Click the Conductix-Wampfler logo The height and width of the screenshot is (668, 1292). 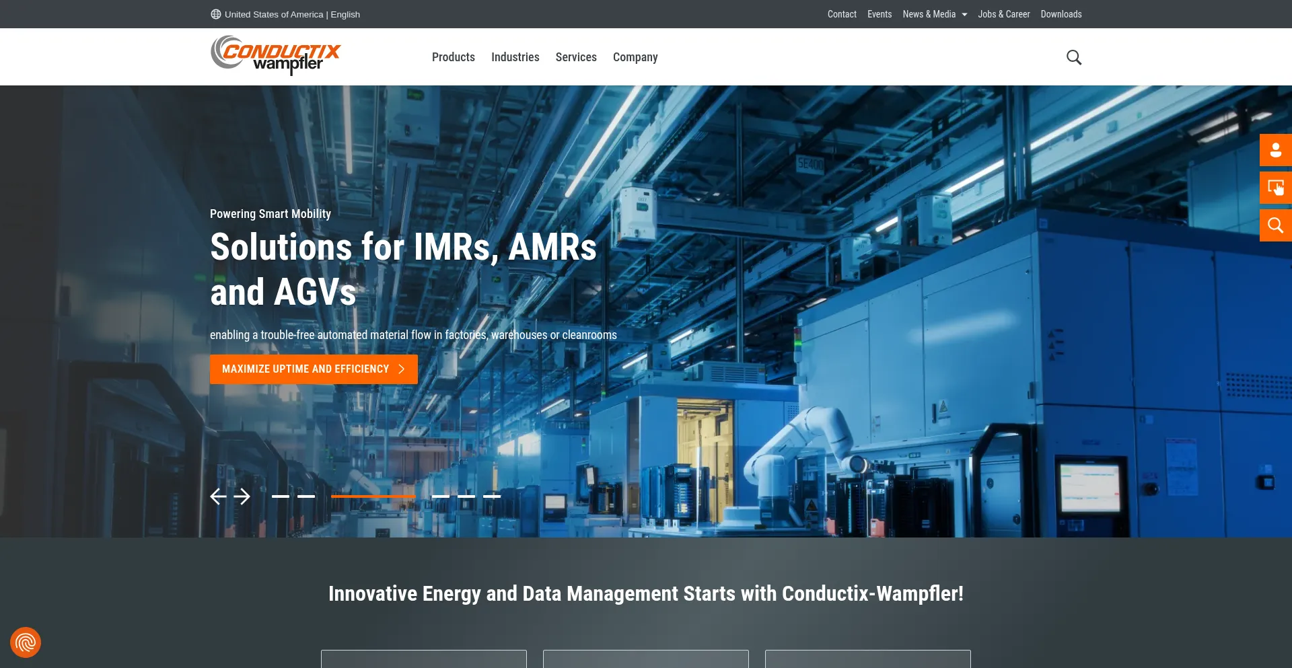click(275, 55)
